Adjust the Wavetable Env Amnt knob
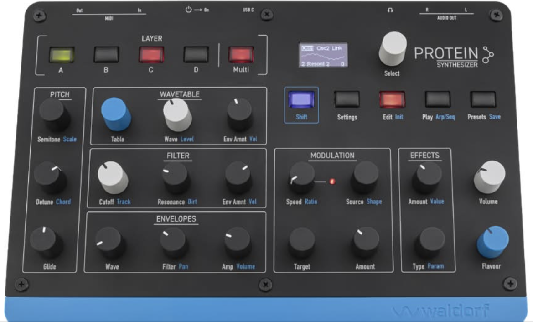This screenshot has height=322, width=533. [x=240, y=114]
